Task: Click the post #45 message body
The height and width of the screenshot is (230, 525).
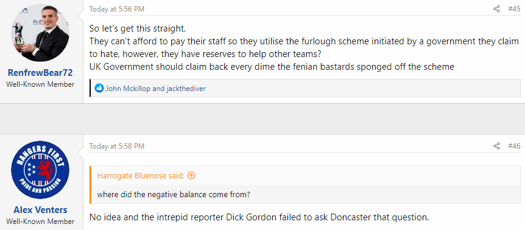Action: click(304, 47)
